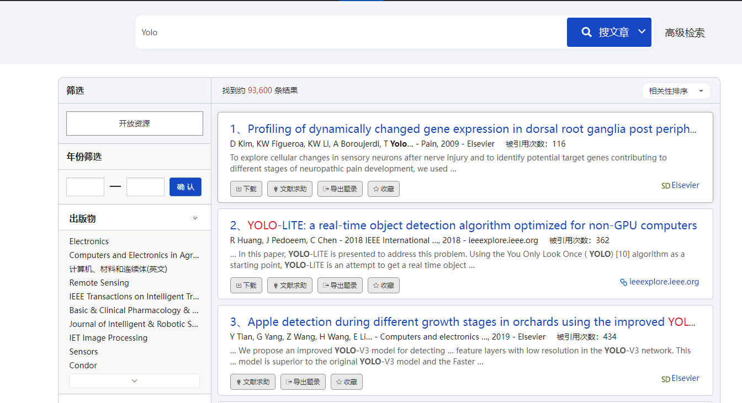The image size is (742, 403).
Task: Click 收藏 star for Apple detection result
Action: click(347, 381)
